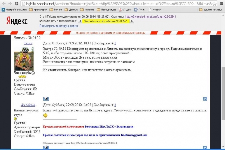Click the smiley emoticon in message 2

pyautogui.click(x=45, y=115)
